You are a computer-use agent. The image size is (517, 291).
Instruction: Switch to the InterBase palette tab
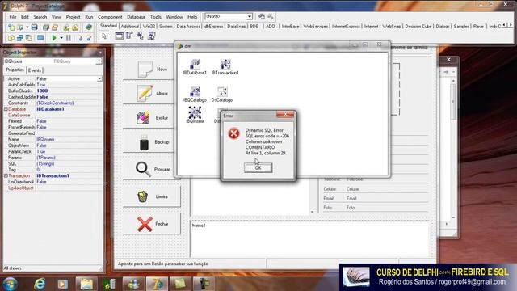coord(290,27)
